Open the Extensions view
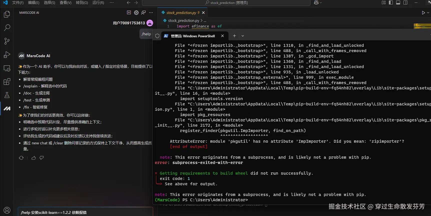 click(x=7, y=82)
